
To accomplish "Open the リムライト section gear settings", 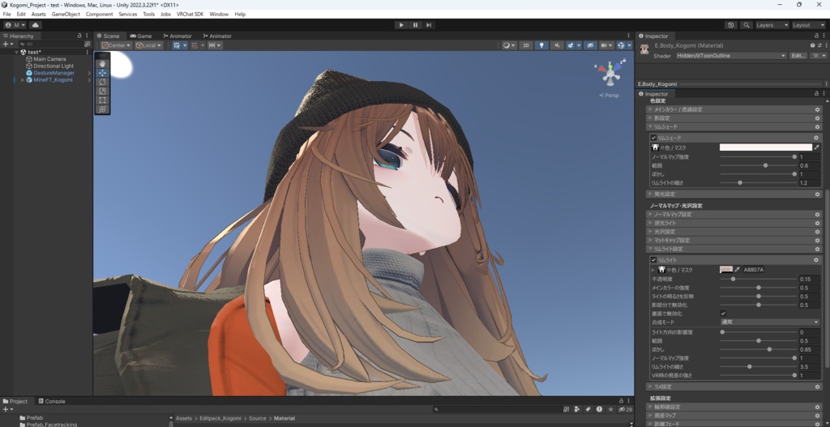I will click(x=815, y=260).
